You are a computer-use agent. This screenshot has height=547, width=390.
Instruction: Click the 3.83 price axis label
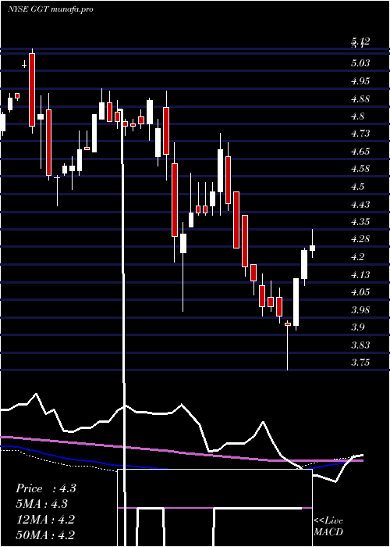360,345
